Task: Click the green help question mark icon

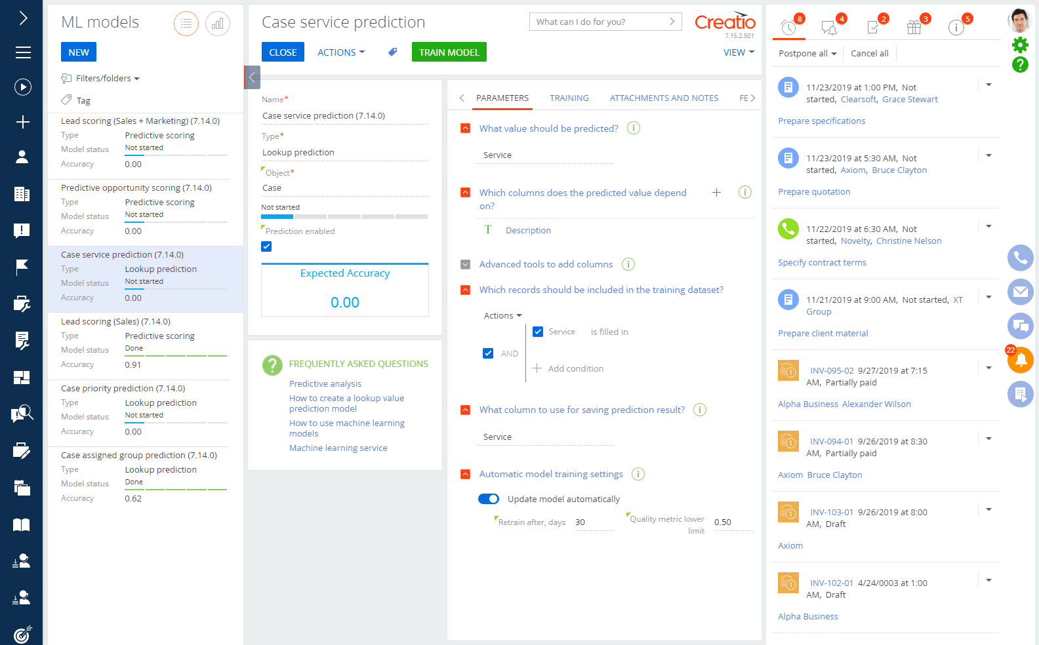Action: click(1020, 64)
